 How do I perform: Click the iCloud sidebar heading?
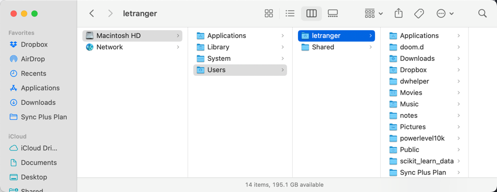[x=17, y=136]
